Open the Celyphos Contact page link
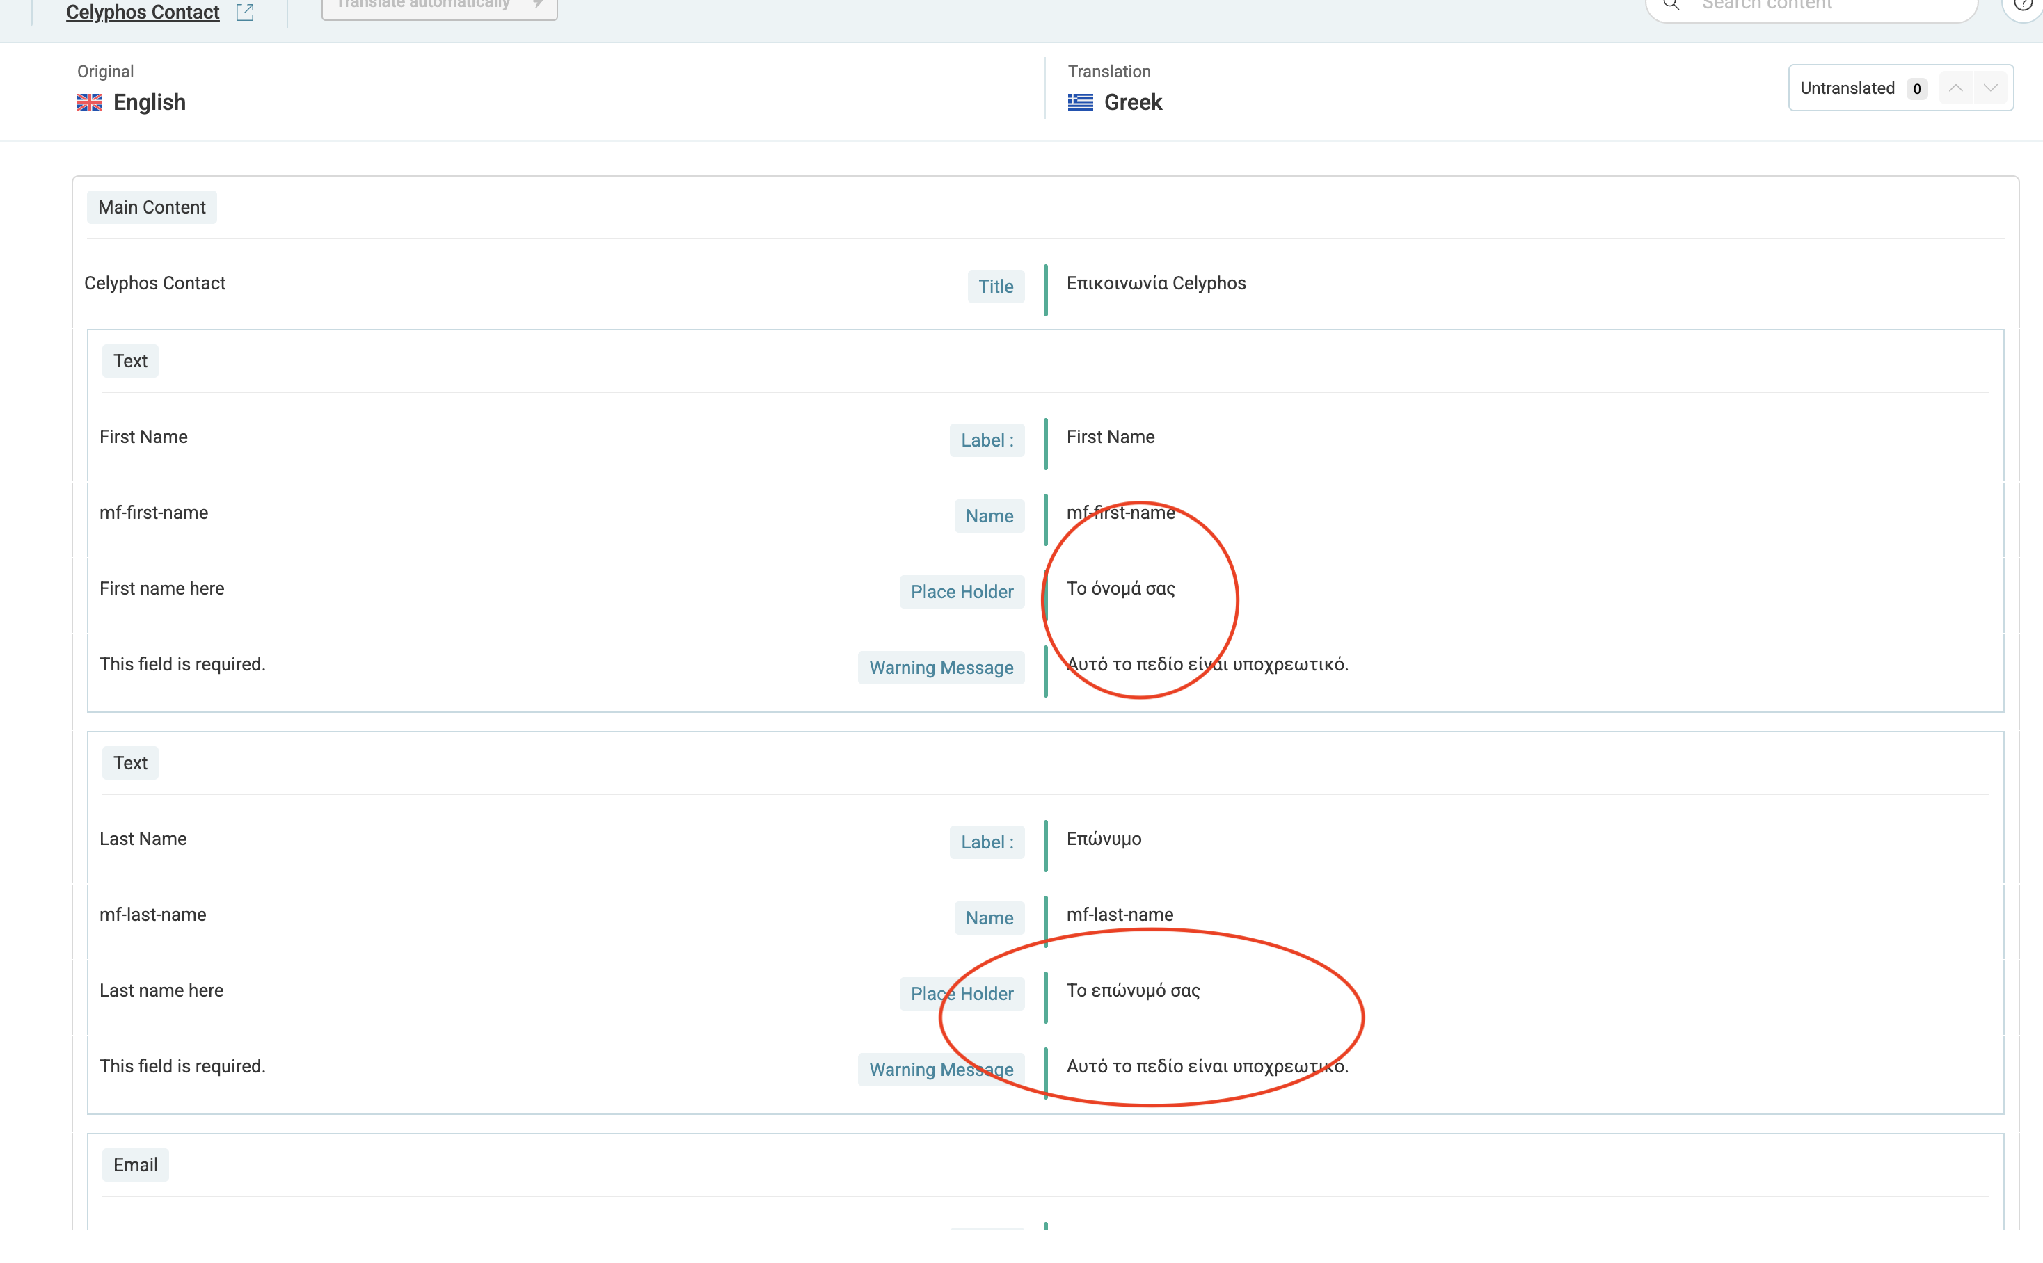This screenshot has width=2043, height=1263. coord(143,13)
